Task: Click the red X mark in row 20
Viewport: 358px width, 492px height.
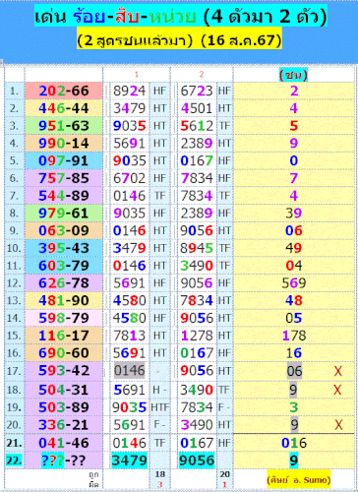Action: [x=338, y=425]
